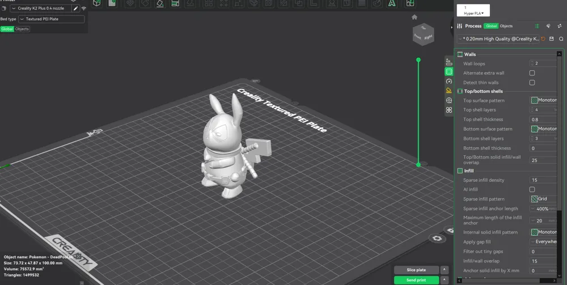
Task: Open the Internal solid infill pattern dropdown
Action: (544, 232)
